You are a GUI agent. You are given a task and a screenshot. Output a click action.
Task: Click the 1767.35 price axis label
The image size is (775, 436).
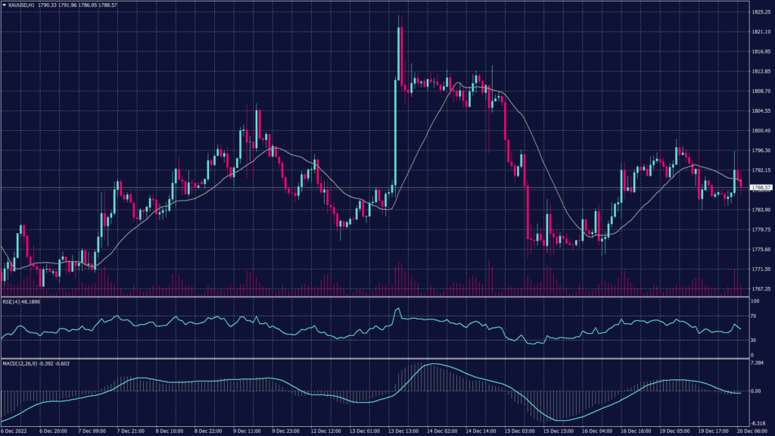[x=761, y=289]
